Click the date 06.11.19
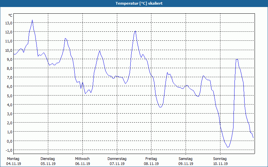Viewport: 268px width, 167px height. pos(82,164)
